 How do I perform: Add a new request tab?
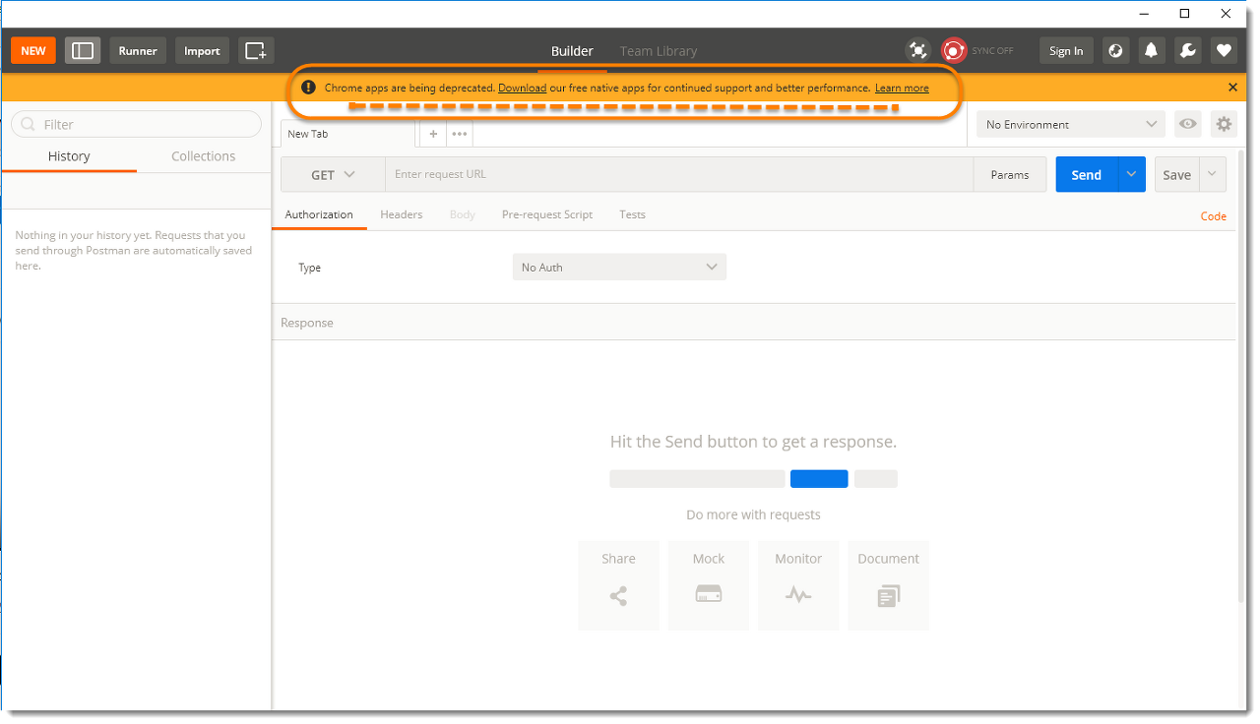[x=433, y=134]
